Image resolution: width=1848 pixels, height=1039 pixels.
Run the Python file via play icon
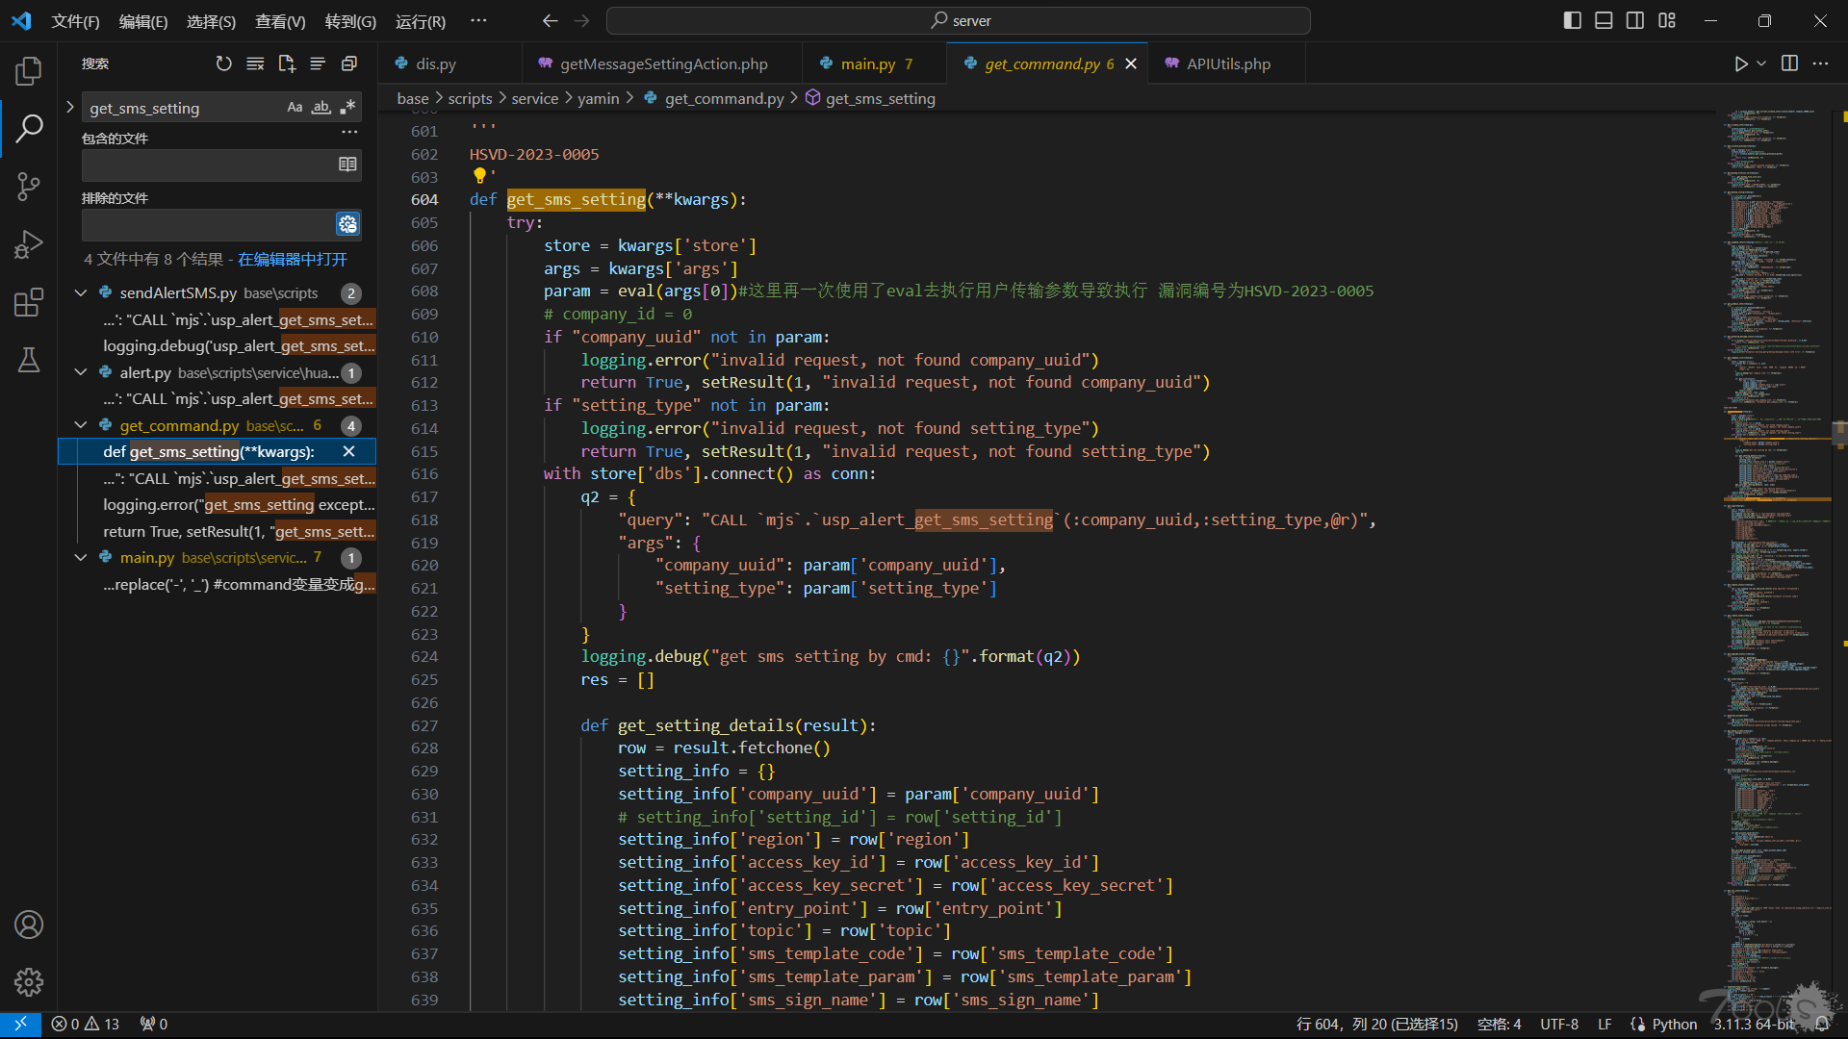pyautogui.click(x=1740, y=63)
